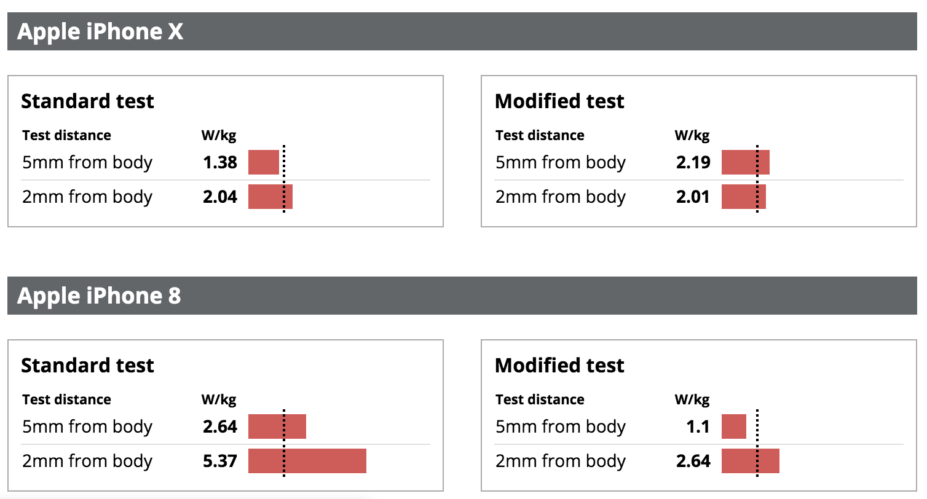Click 2.01 value in Modified test
The height and width of the screenshot is (499, 927).
click(693, 197)
